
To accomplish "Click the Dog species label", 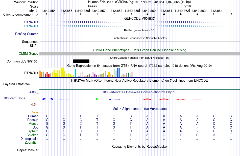I will [x=35, y=128].
